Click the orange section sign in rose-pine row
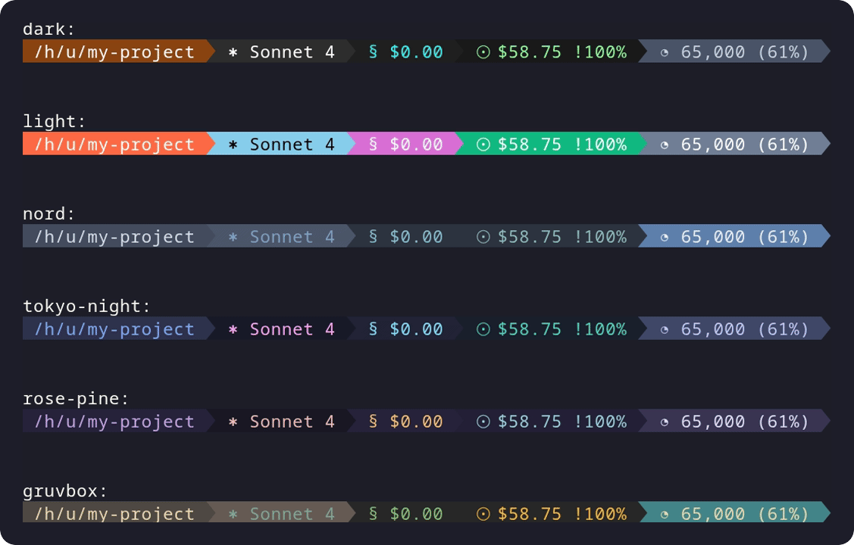 coord(373,422)
